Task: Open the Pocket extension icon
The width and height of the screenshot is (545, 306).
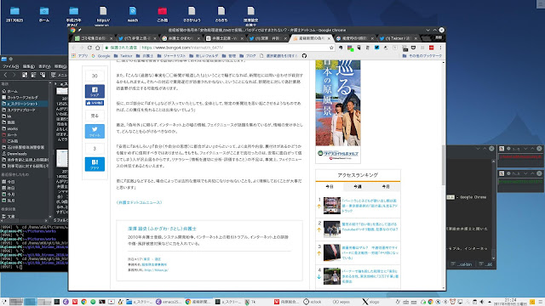Action: point(413,48)
